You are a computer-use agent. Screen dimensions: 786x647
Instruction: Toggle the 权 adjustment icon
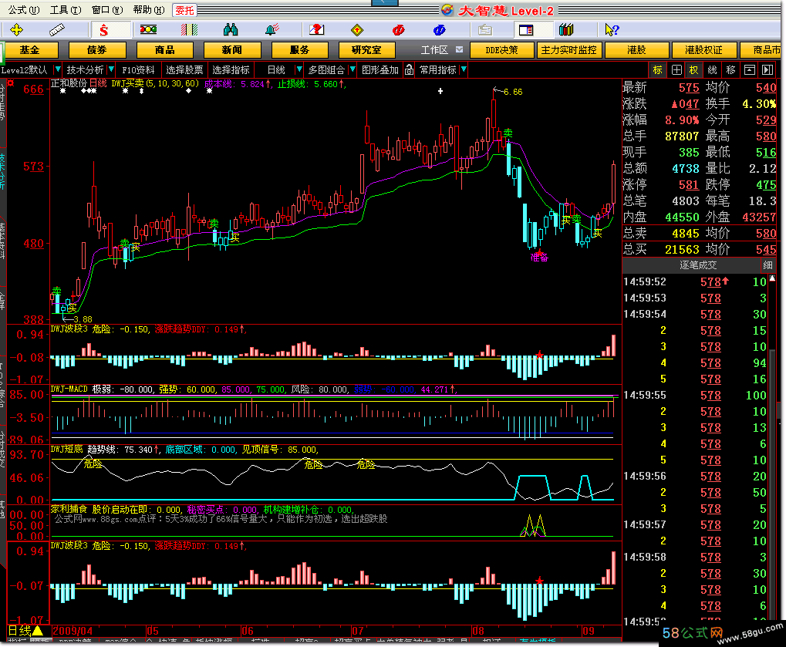pyautogui.click(x=693, y=70)
